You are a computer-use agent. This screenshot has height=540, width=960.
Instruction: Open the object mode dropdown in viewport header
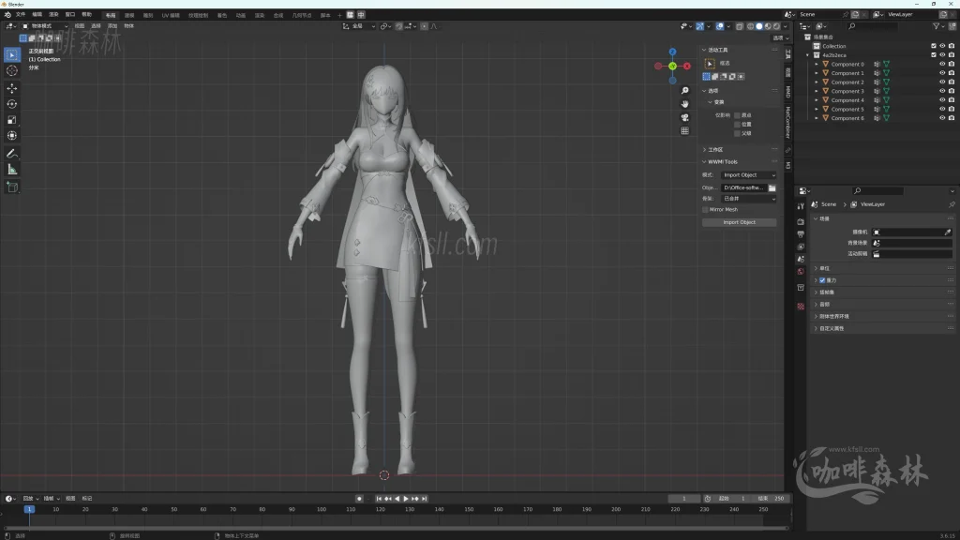click(45, 26)
